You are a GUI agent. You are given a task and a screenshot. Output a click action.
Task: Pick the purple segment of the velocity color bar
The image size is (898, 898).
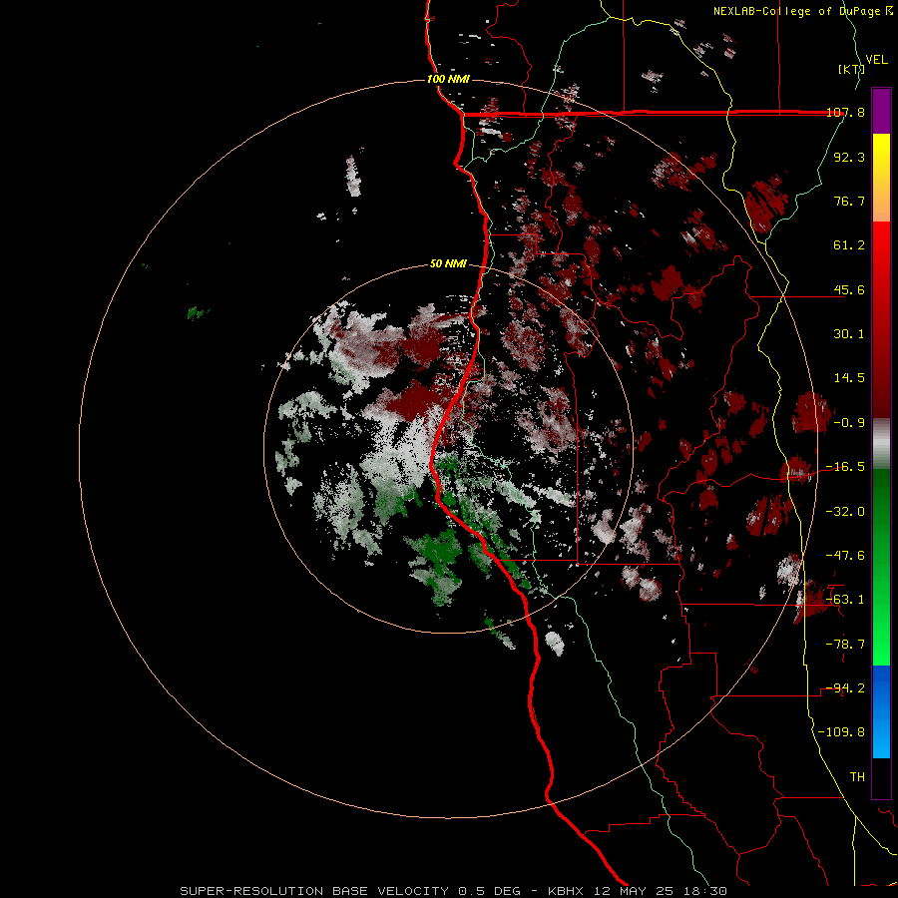(881, 111)
